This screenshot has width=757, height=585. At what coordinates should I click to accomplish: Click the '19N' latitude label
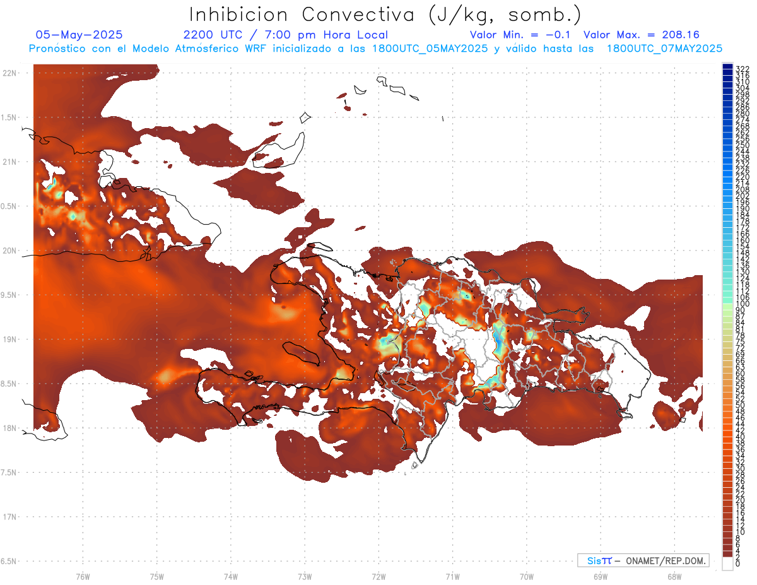click(9, 340)
